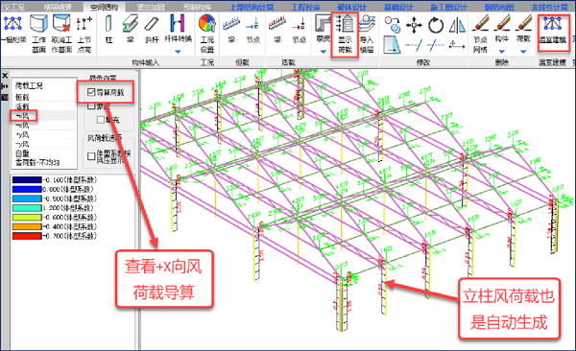This screenshot has width=576, height=351.
Task: Open the 基础设计 tab
Action: click(x=398, y=7)
